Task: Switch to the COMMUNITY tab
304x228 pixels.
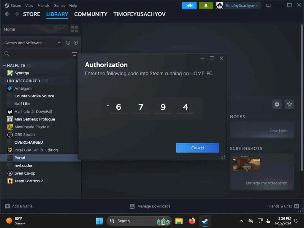Action: [91, 14]
